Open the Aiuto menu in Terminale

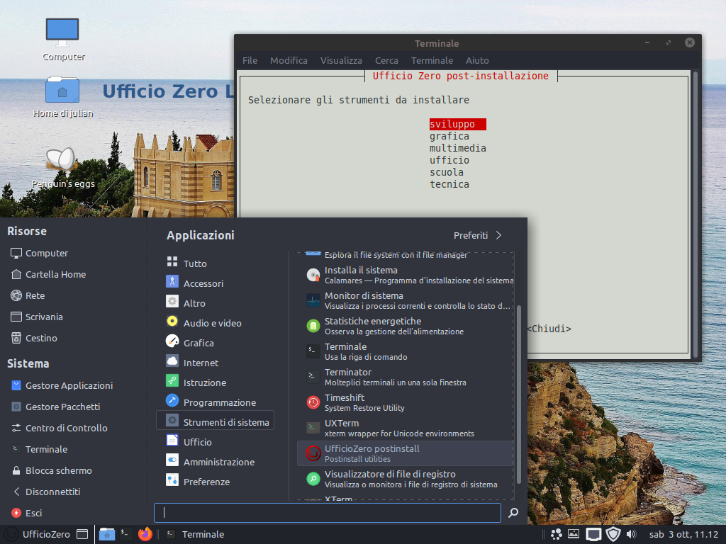(x=477, y=61)
